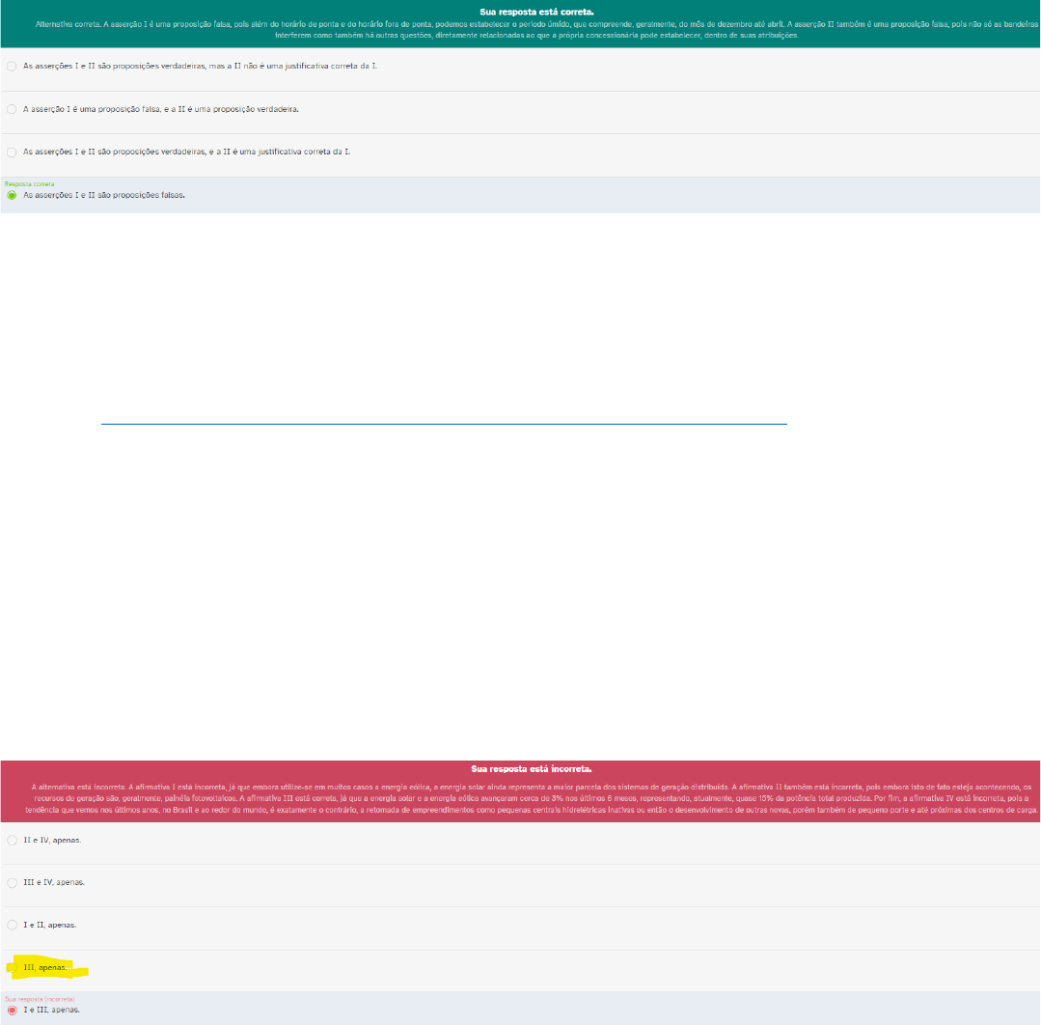
Task: Select radio for 'I é falsa, II é verdadeira'
Action: pyautogui.click(x=12, y=109)
